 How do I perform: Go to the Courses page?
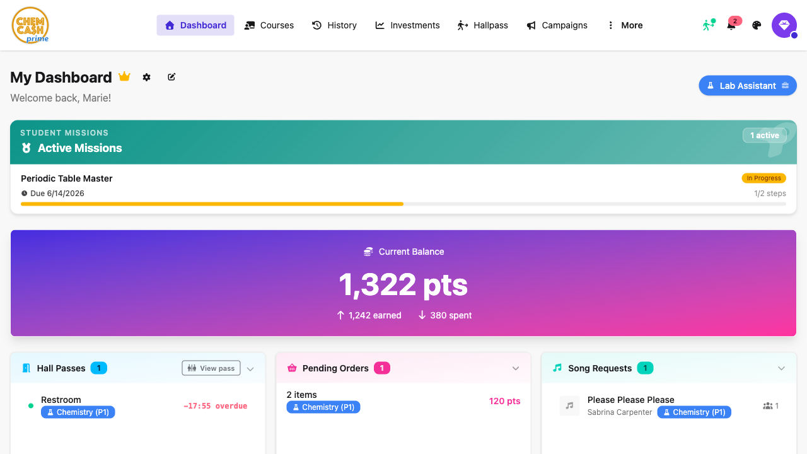(x=269, y=25)
